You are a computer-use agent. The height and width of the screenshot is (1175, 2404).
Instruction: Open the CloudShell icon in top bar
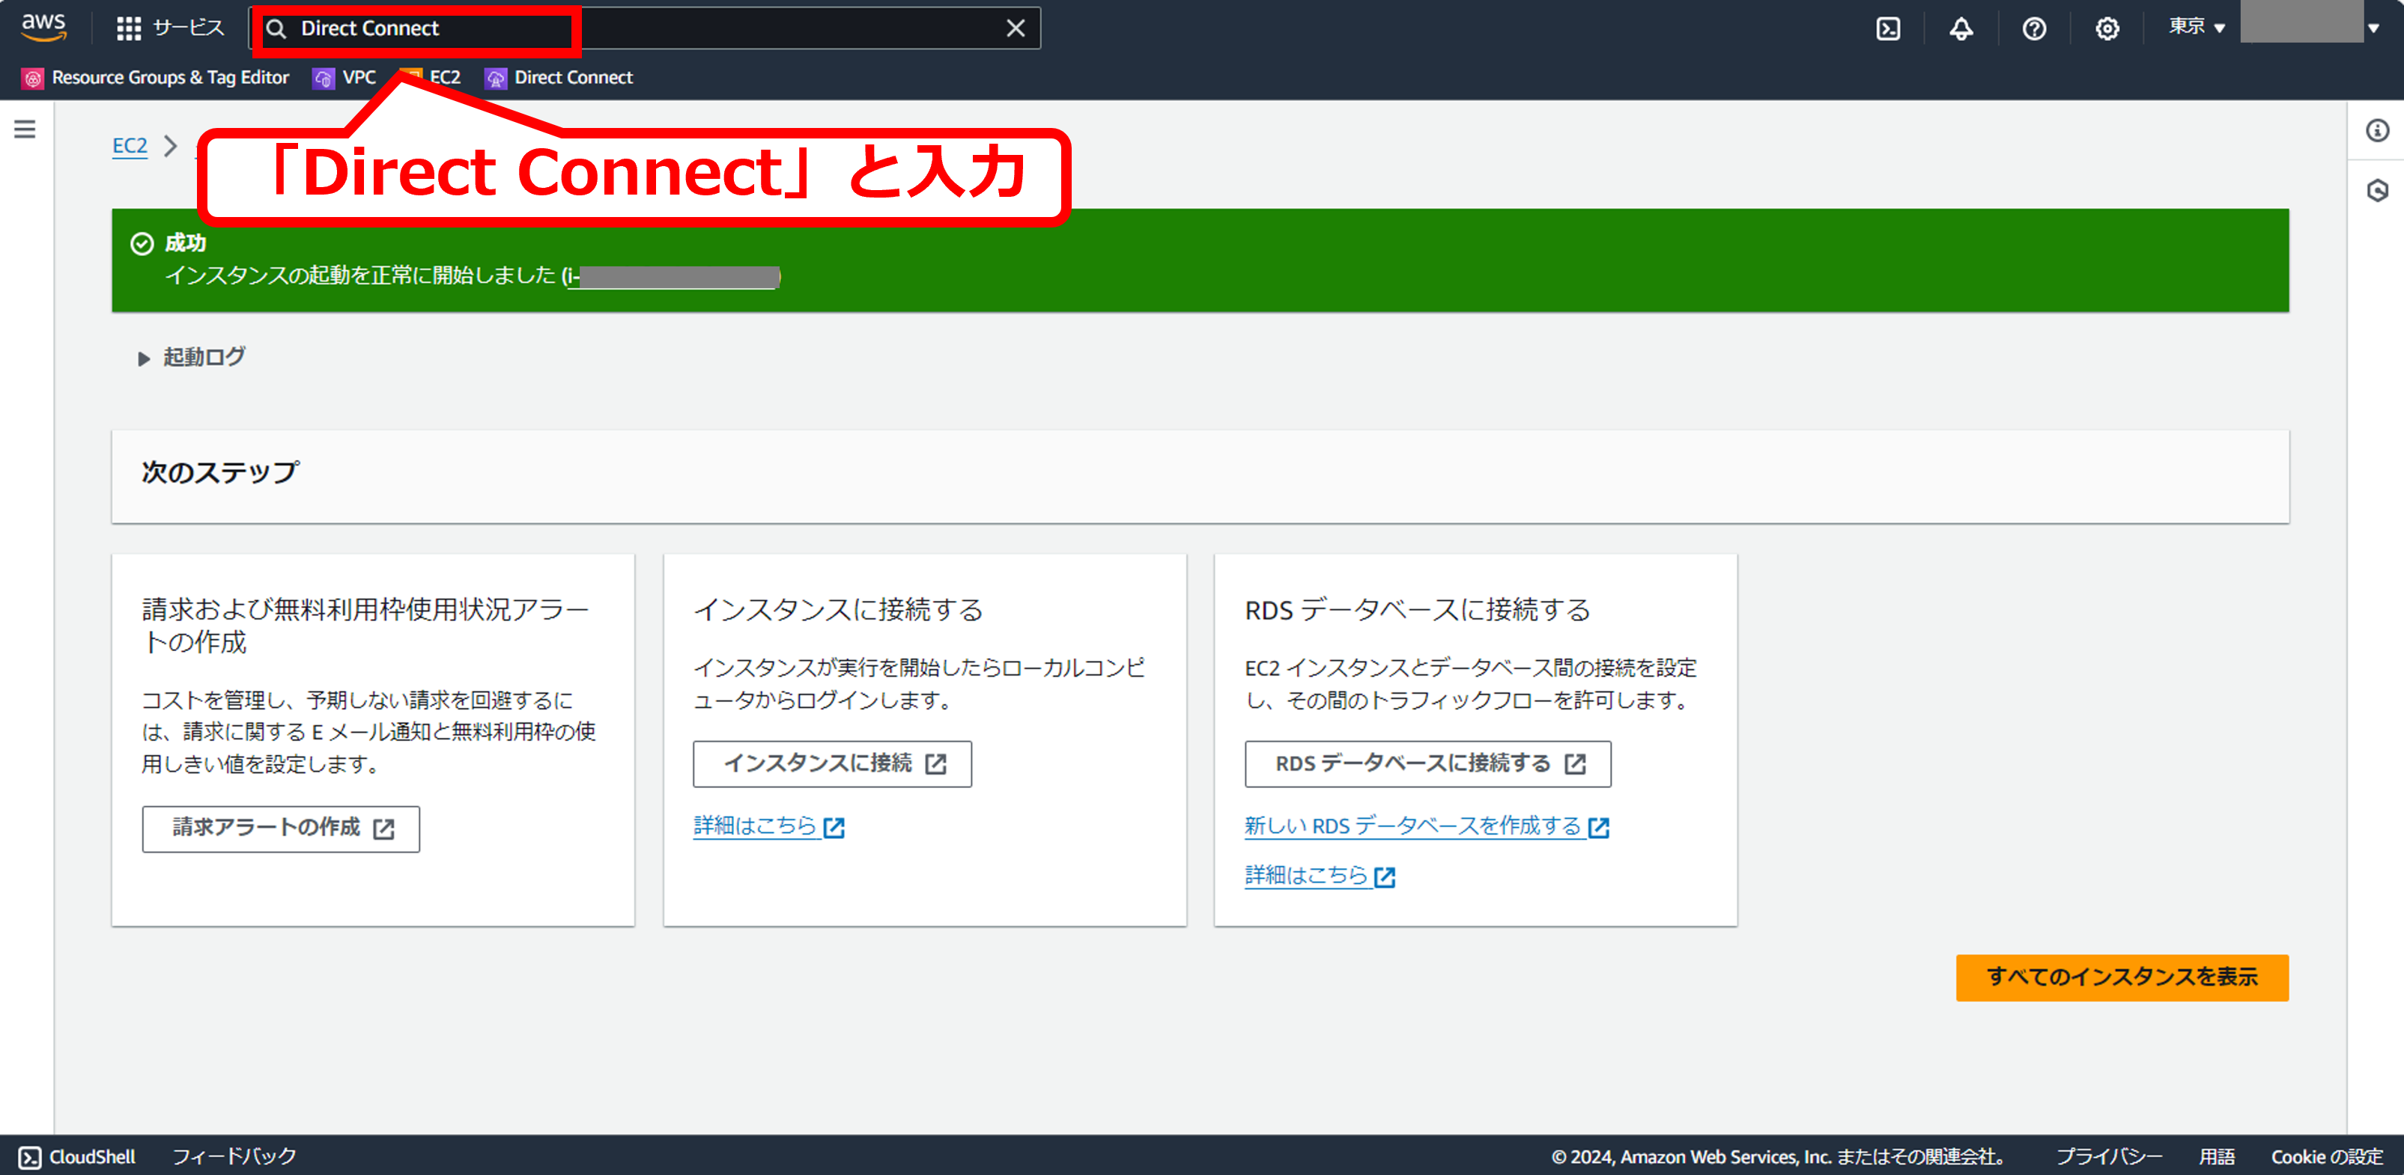coord(1888,29)
